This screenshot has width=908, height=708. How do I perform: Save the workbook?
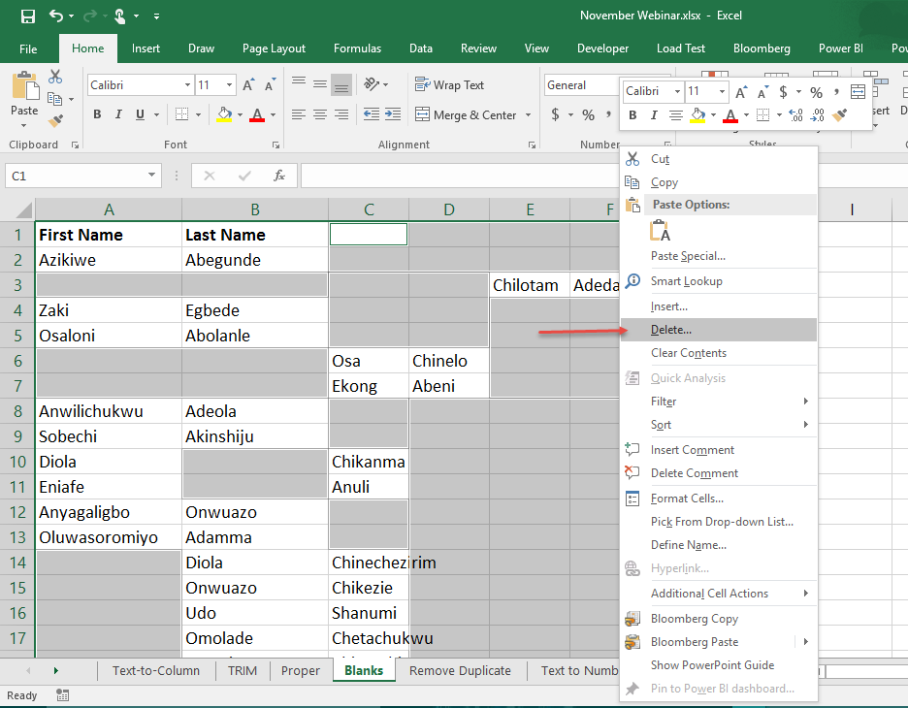(27, 15)
